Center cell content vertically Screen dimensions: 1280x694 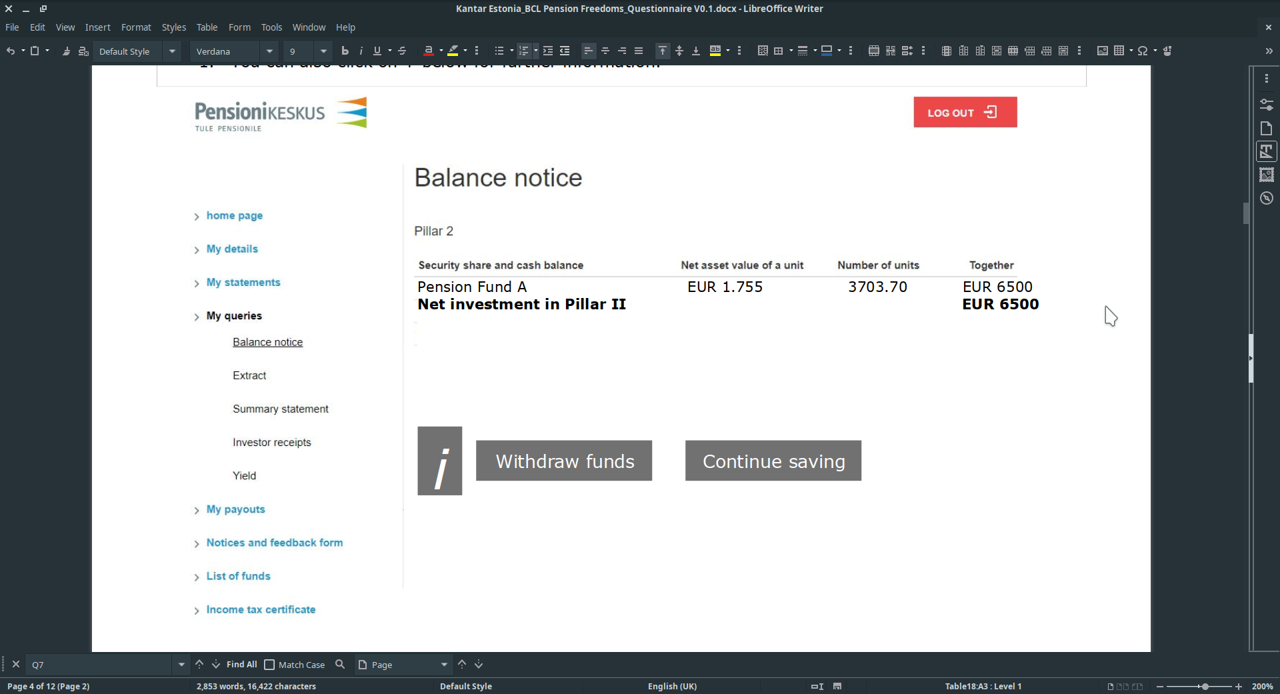pos(679,51)
